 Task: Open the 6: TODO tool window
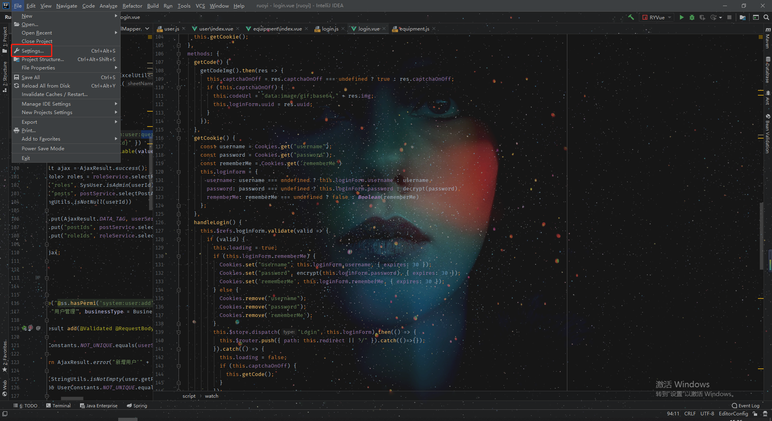click(x=25, y=406)
